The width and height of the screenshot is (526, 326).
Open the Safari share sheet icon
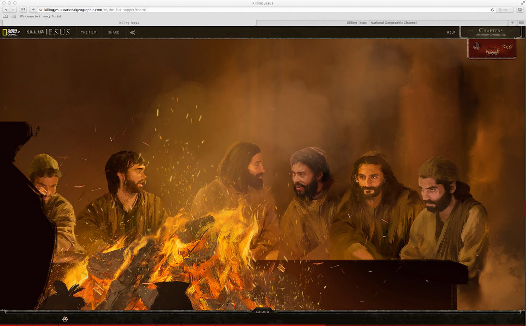click(23, 9)
